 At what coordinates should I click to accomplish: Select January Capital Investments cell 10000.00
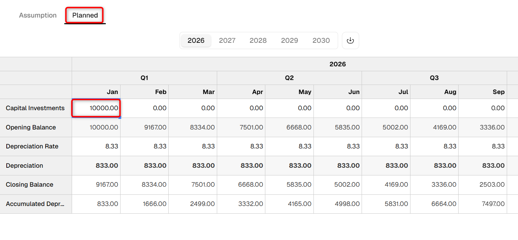tap(96, 108)
